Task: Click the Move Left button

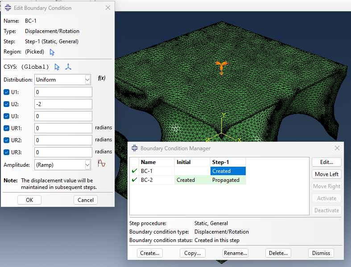Action: (x=326, y=174)
